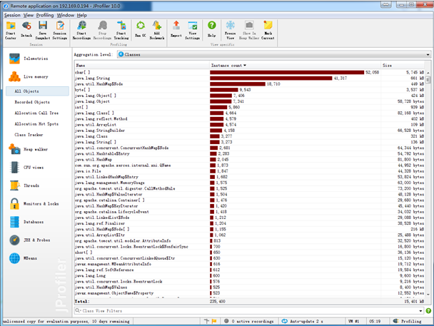Select the java.lang.String row

click(x=250, y=78)
